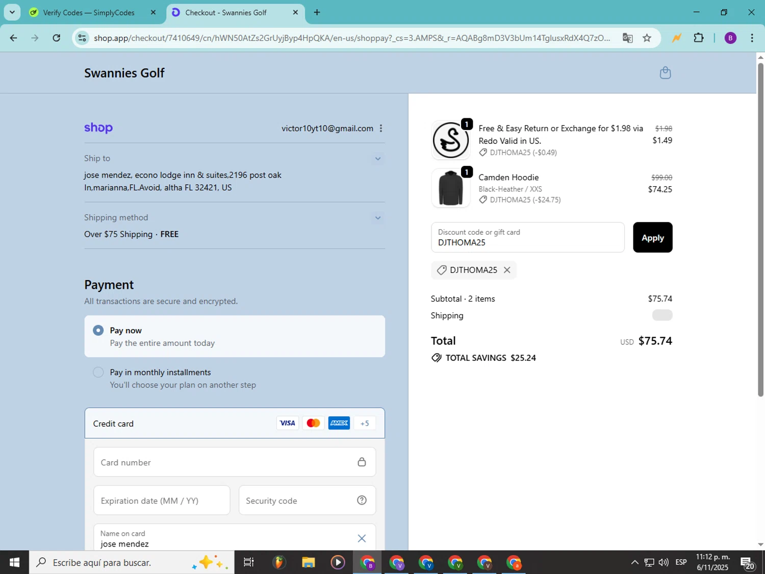Click the American Express logo
Viewport: 765px width, 574px height.
click(339, 423)
